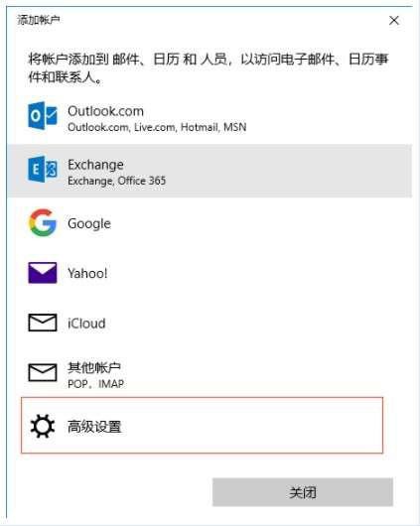Screen dimensions: 420x526
Task: Click the Outlook.com envelope logo icon
Action: (x=43, y=116)
